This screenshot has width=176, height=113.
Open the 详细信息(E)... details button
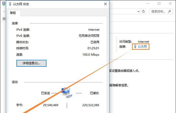pos(31,63)
